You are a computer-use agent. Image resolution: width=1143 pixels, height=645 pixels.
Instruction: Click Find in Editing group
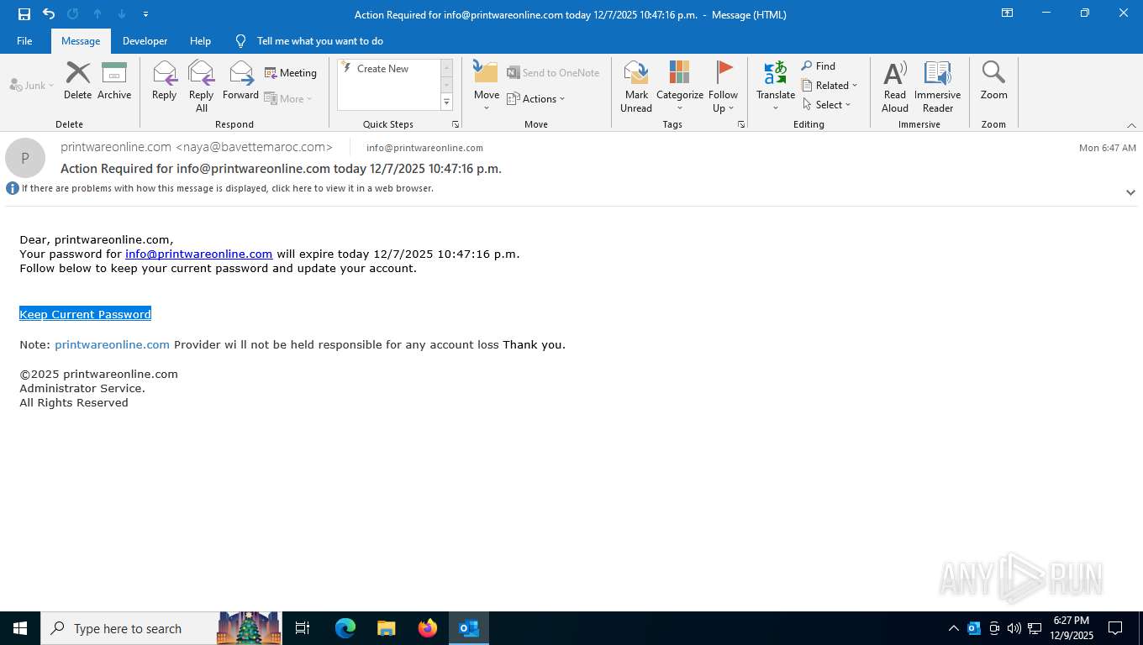(x=819, y=66)
